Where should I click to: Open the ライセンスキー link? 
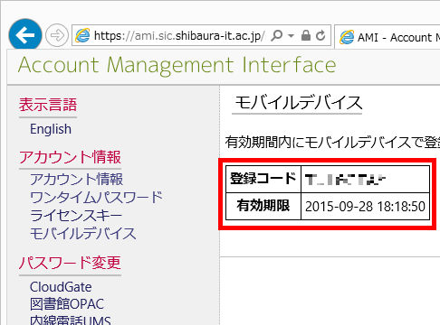[76, 216]
